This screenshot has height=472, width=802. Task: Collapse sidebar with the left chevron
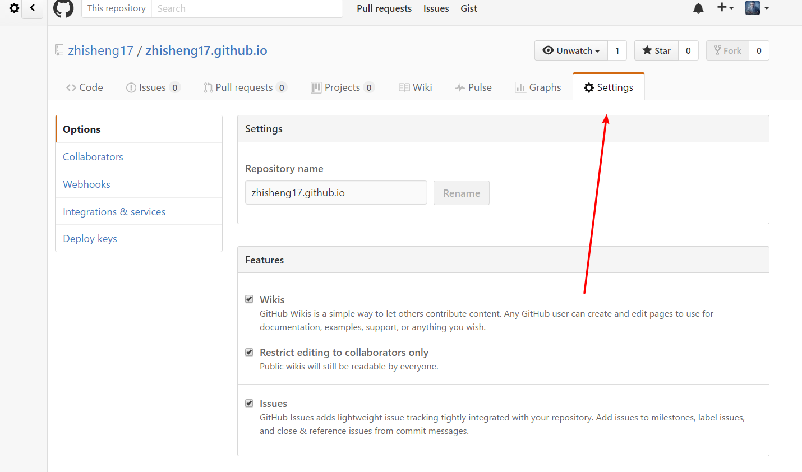pyautogui.click(x=33, y=8)
